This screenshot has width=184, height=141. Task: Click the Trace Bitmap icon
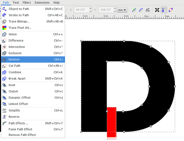4,21
